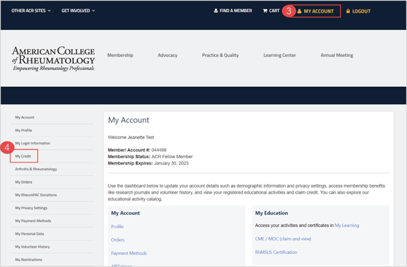Open My RheumPAC Donations sidebar item

tap(36, 195)
